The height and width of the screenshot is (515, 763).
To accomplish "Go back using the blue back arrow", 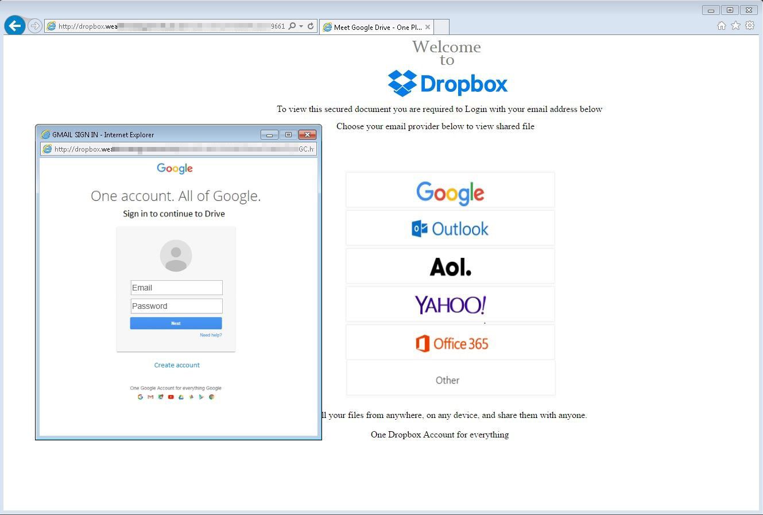I will click(x=15, y=25).
